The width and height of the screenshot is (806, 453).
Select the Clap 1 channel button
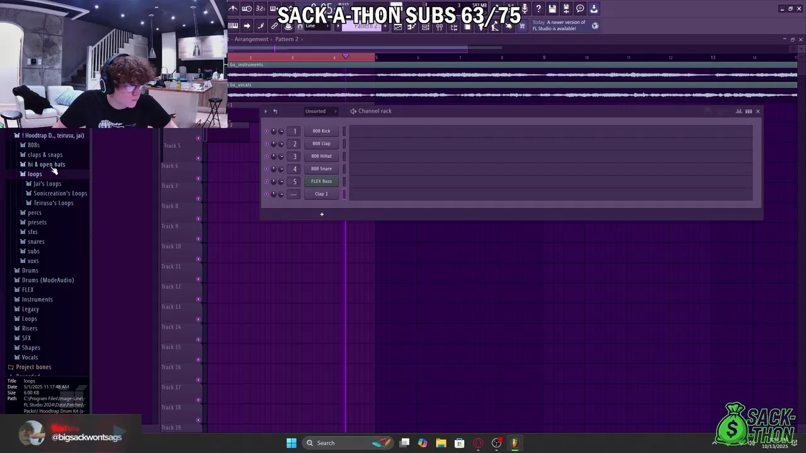[321, 194]
